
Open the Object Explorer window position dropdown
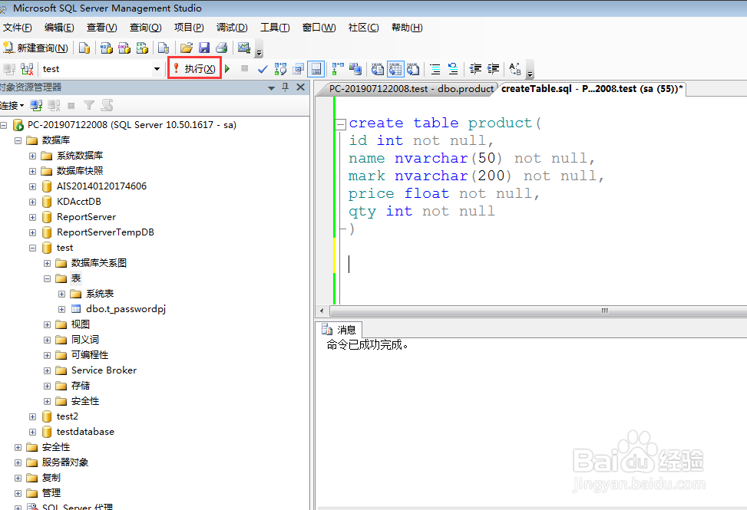click(x=271, y=88)
